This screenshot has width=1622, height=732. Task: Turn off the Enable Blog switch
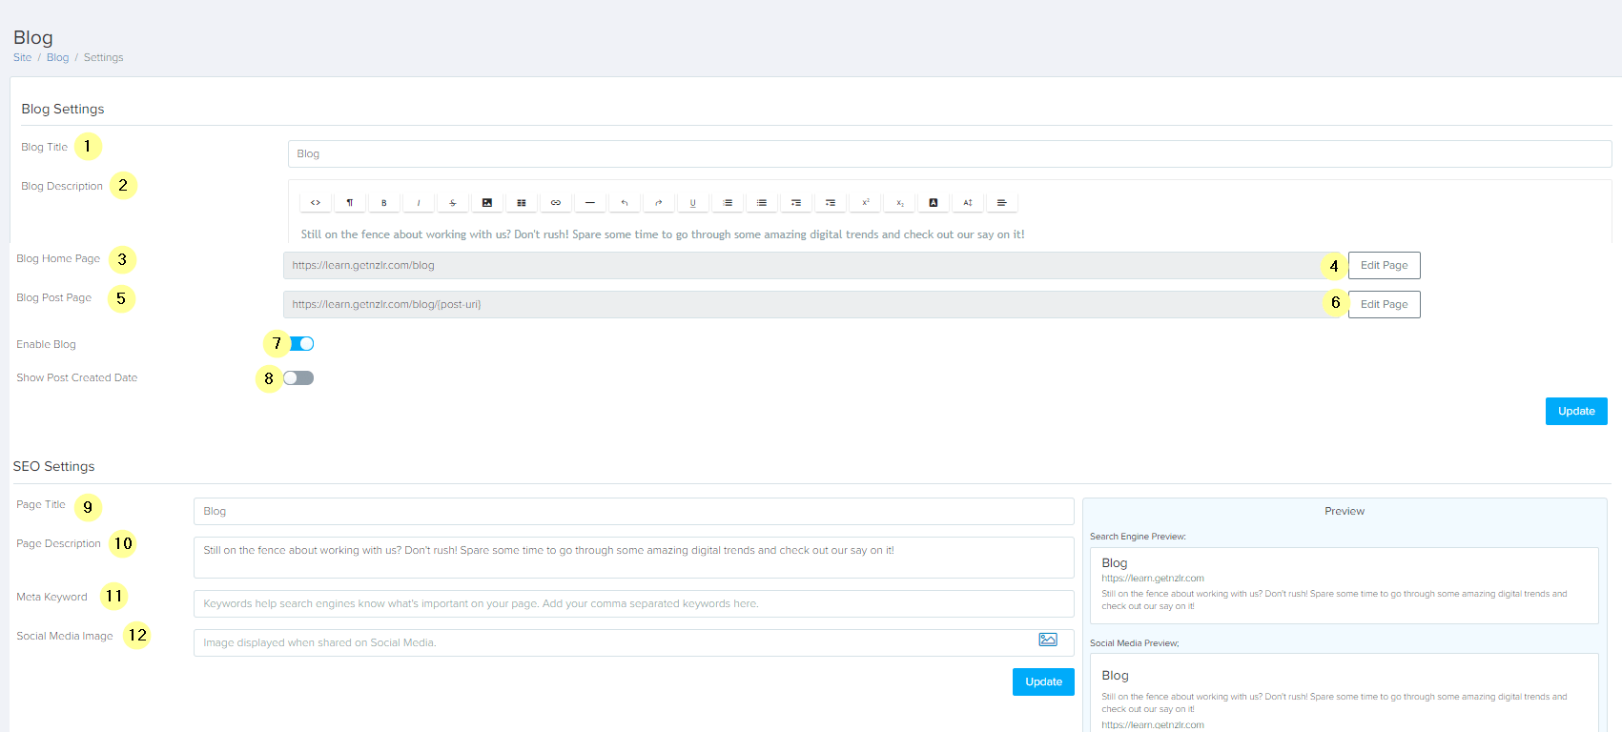[x=301, y=343]
